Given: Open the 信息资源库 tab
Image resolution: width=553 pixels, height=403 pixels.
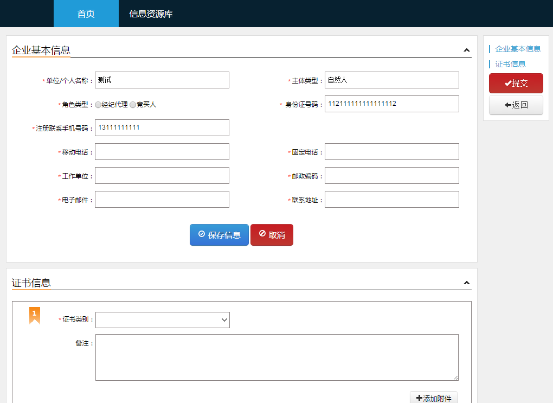Looking at the screenshot, I should click(151, 14).
